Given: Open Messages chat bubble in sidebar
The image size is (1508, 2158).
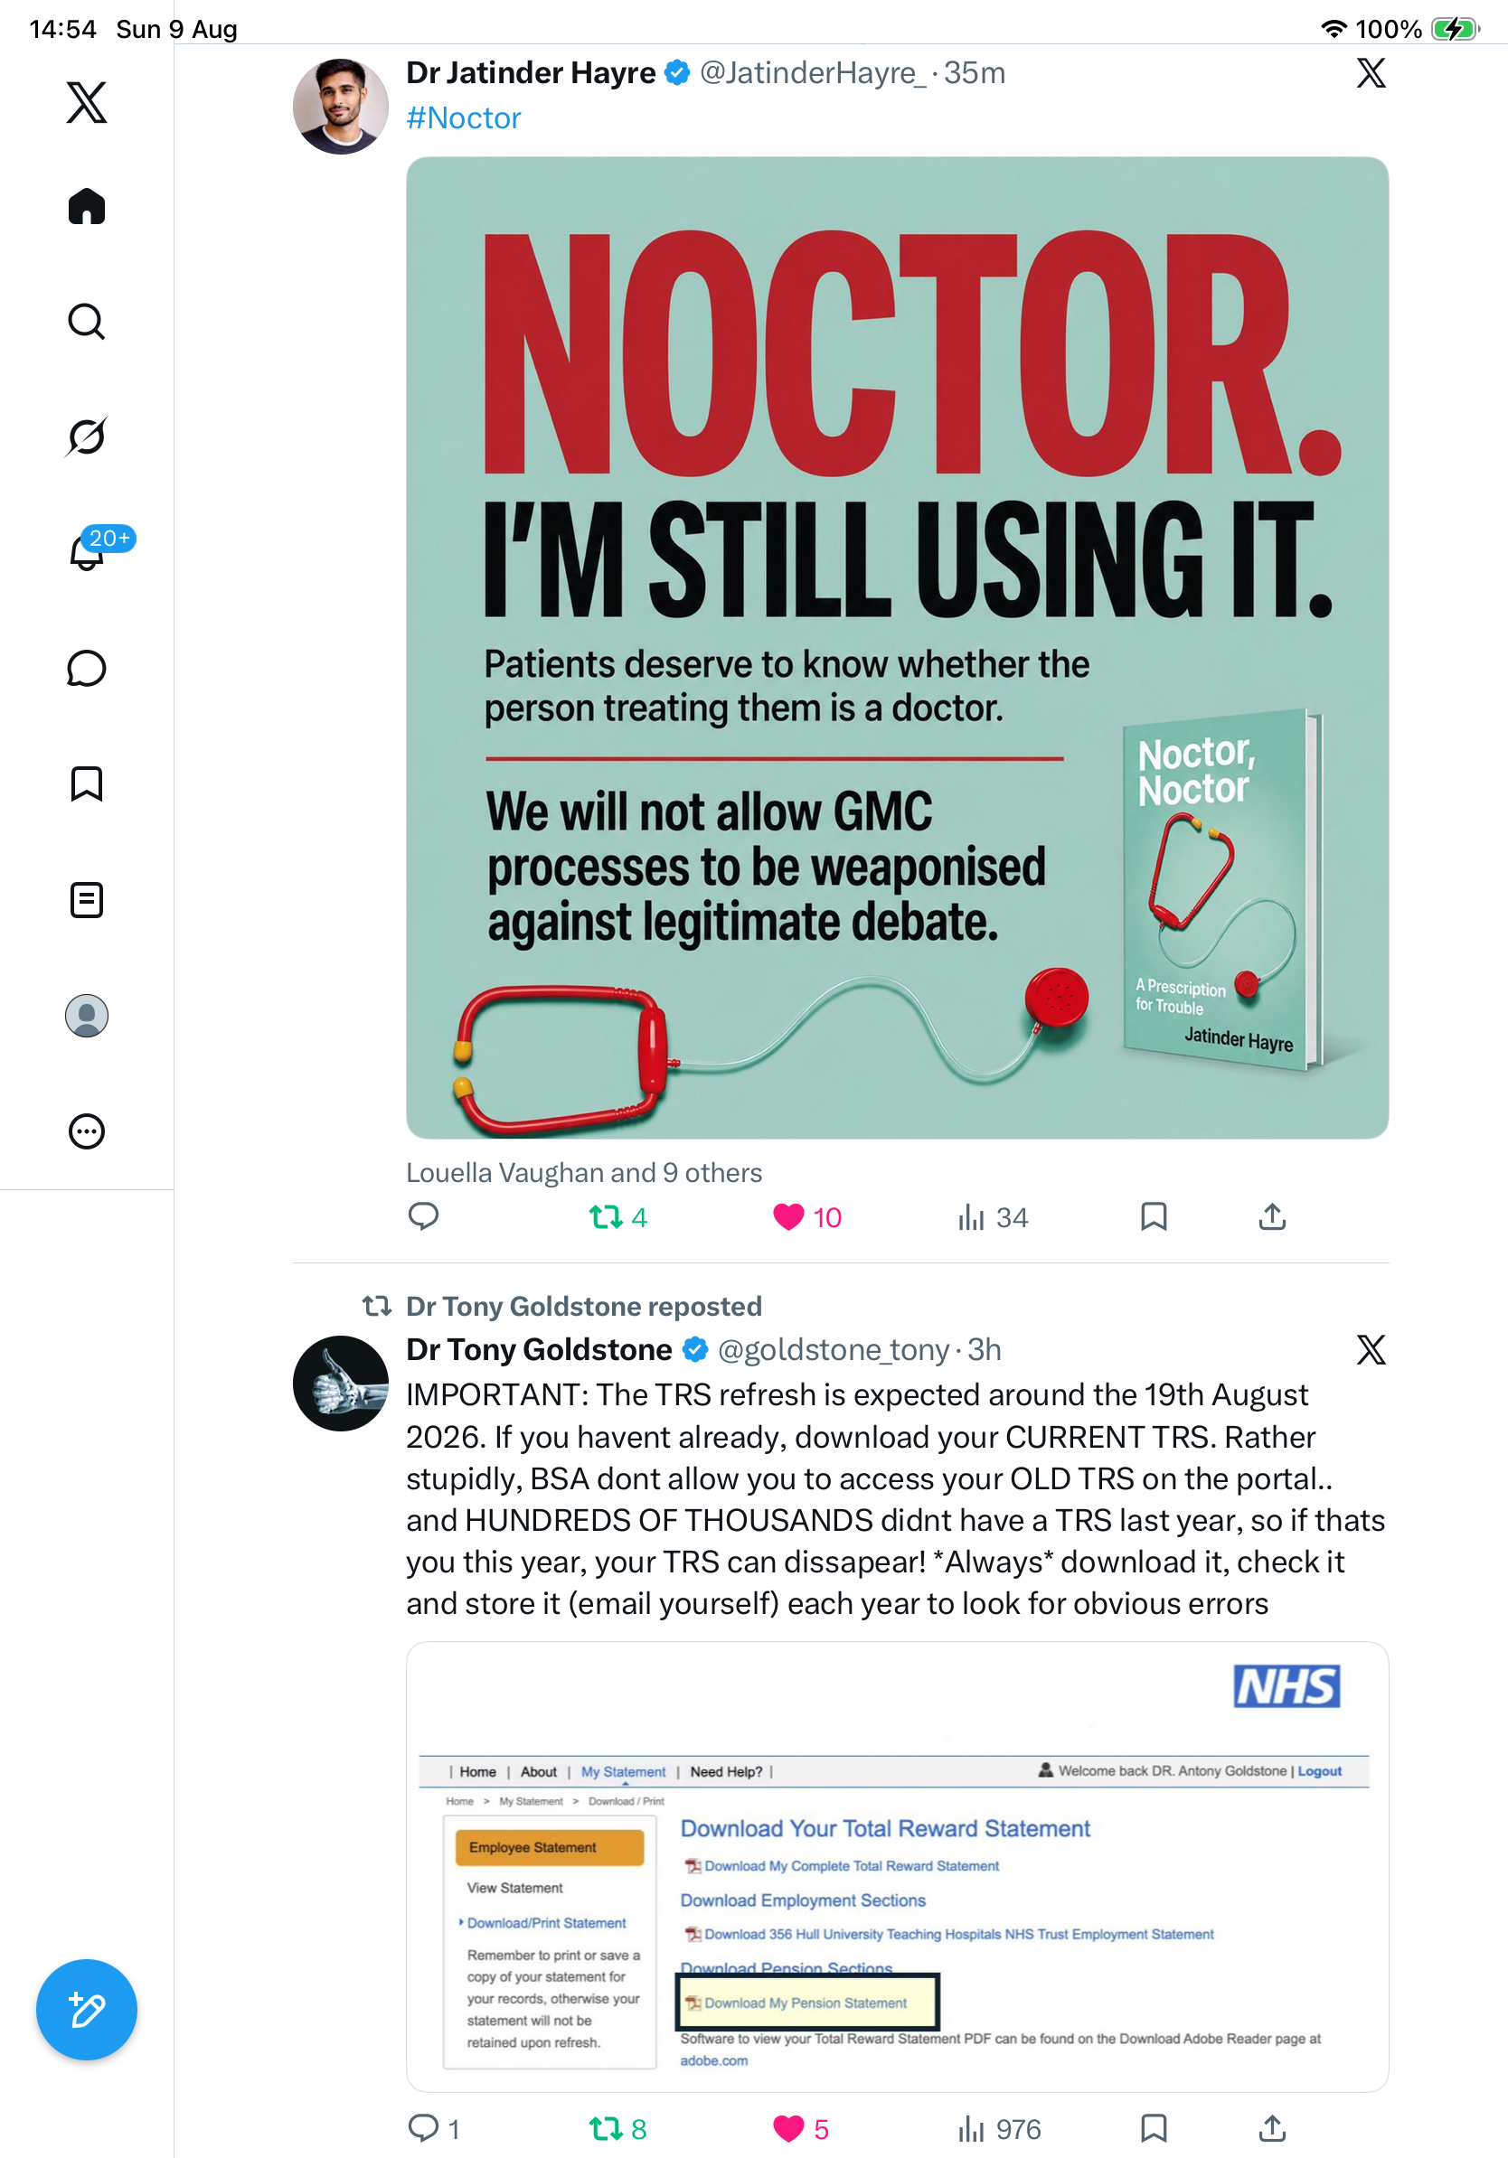Looking at the screenshot, I should click(x=87, y=668).
